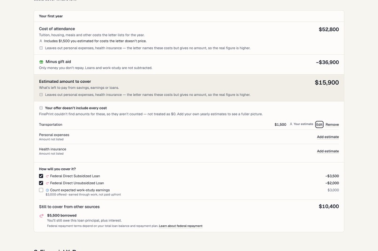Click the $15,900 estimated amount to cover
Screen dimensions: 378x251
[x=327, y=82]
